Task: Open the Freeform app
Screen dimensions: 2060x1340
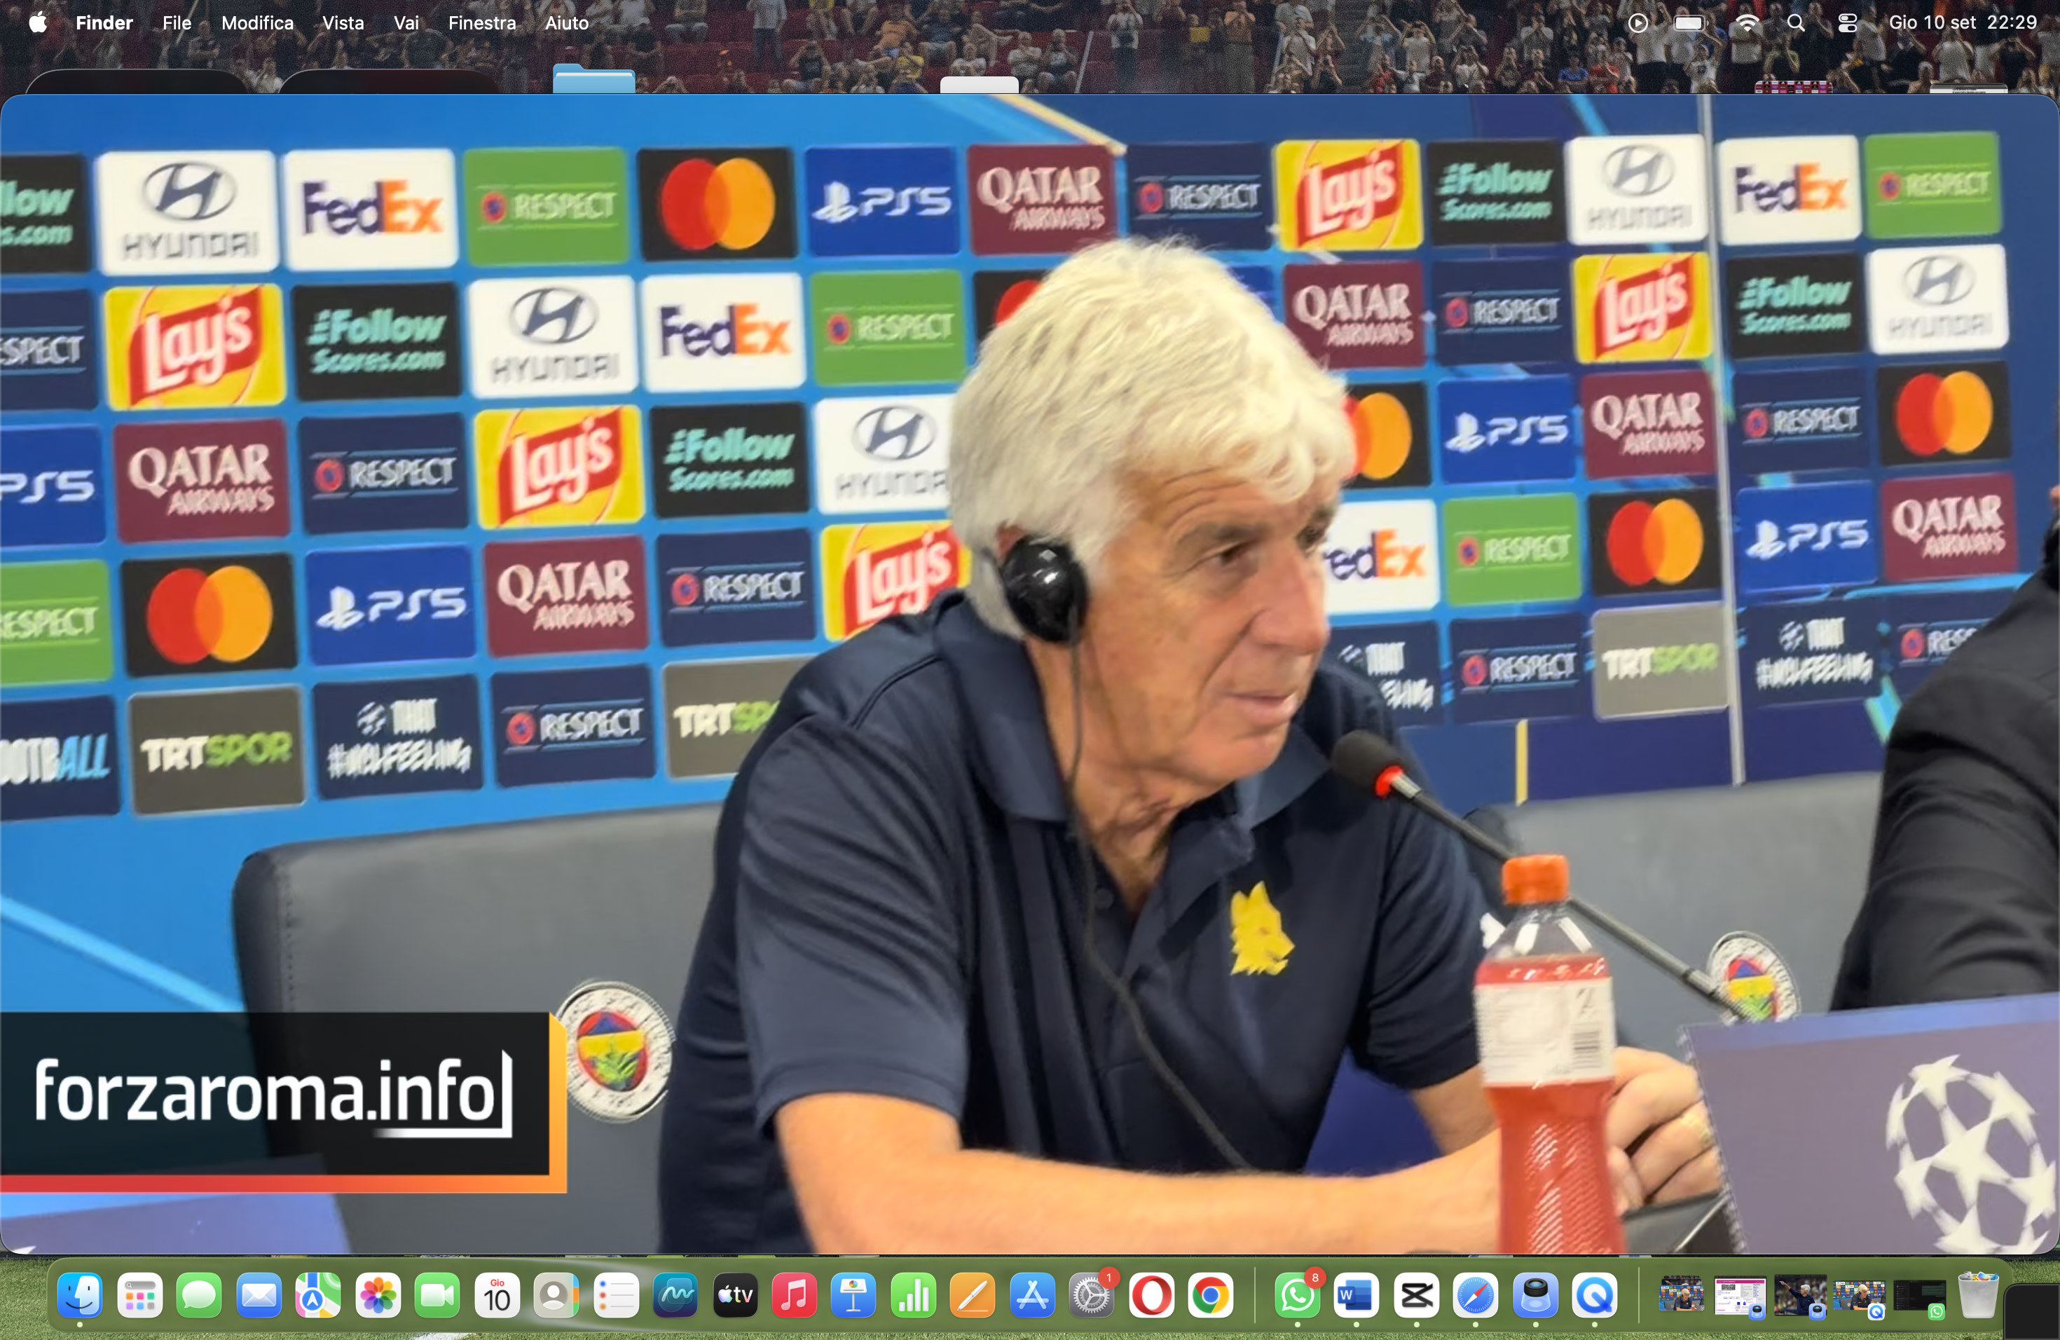Action: click(675, 1296)
